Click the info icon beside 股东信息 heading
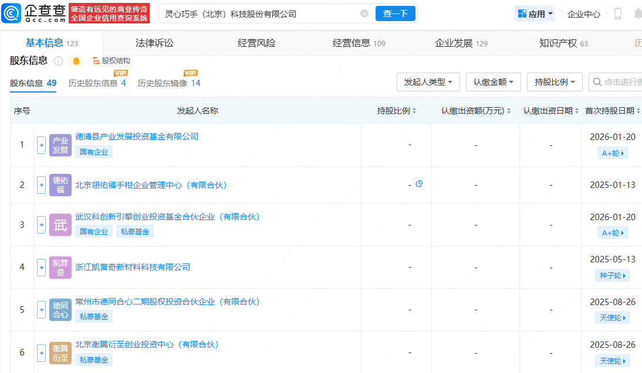 pos(58,61)
